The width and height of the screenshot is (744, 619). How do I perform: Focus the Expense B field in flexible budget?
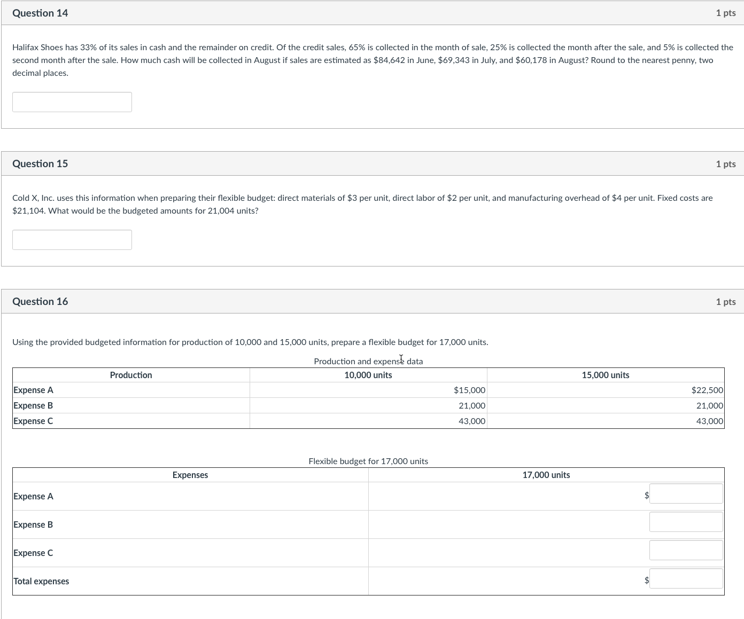tap(686, 522)
